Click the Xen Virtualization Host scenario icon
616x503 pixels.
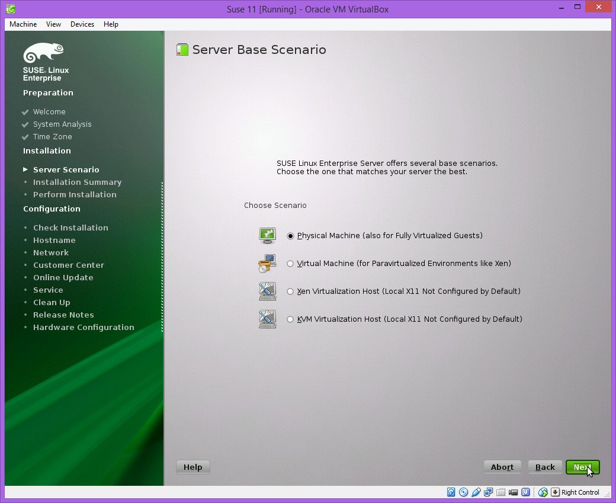tap(268, 291)
